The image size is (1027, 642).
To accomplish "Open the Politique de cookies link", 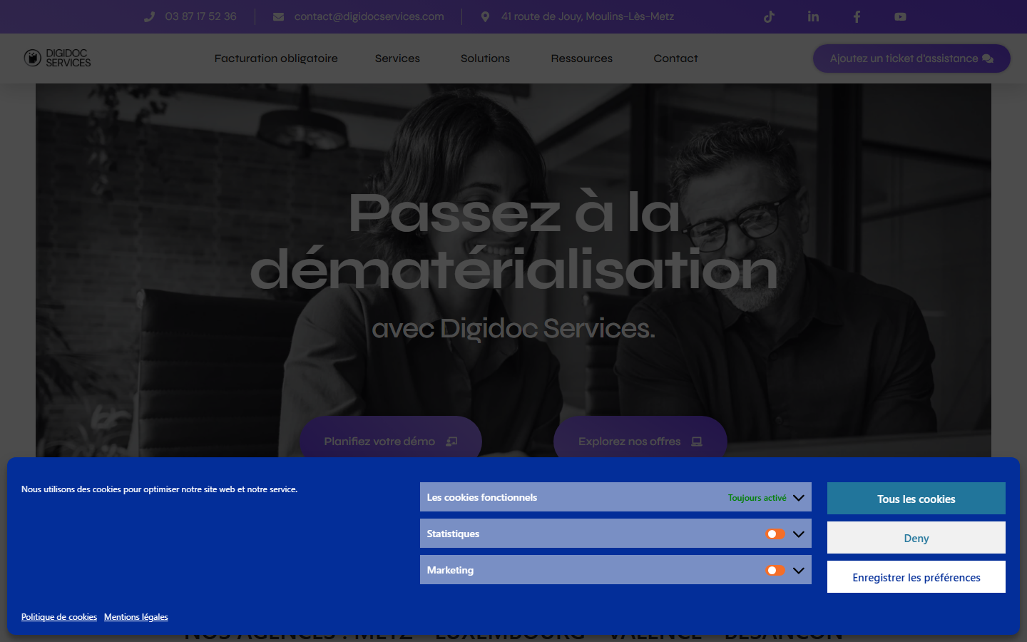I will [59, 617].
